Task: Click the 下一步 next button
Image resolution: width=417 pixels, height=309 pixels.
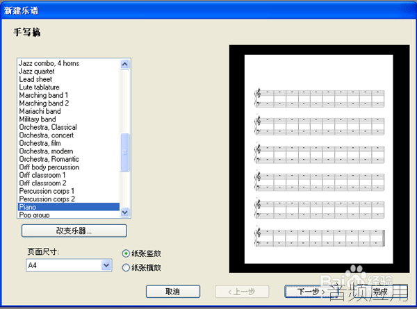Action: point(311,292)
